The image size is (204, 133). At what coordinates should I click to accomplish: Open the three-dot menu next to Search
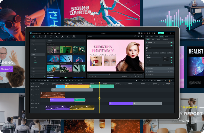click(84, 40)
